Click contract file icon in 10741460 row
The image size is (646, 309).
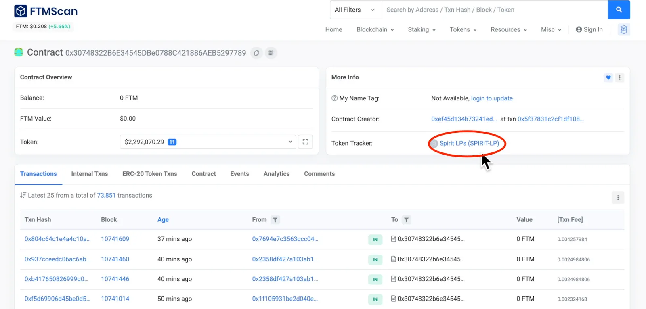point(393,259)
